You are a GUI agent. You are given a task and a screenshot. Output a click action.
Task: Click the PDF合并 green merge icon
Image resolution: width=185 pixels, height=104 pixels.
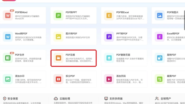(x=8, y=58)
